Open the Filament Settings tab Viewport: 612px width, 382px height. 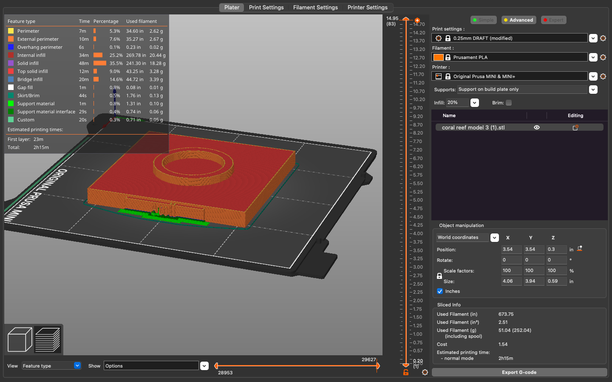click(315, 7)
